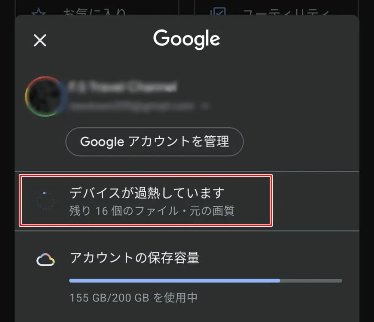The image size is (374, 322).
Task: Click the blurred Gmail address
Action: pos(132,106)
